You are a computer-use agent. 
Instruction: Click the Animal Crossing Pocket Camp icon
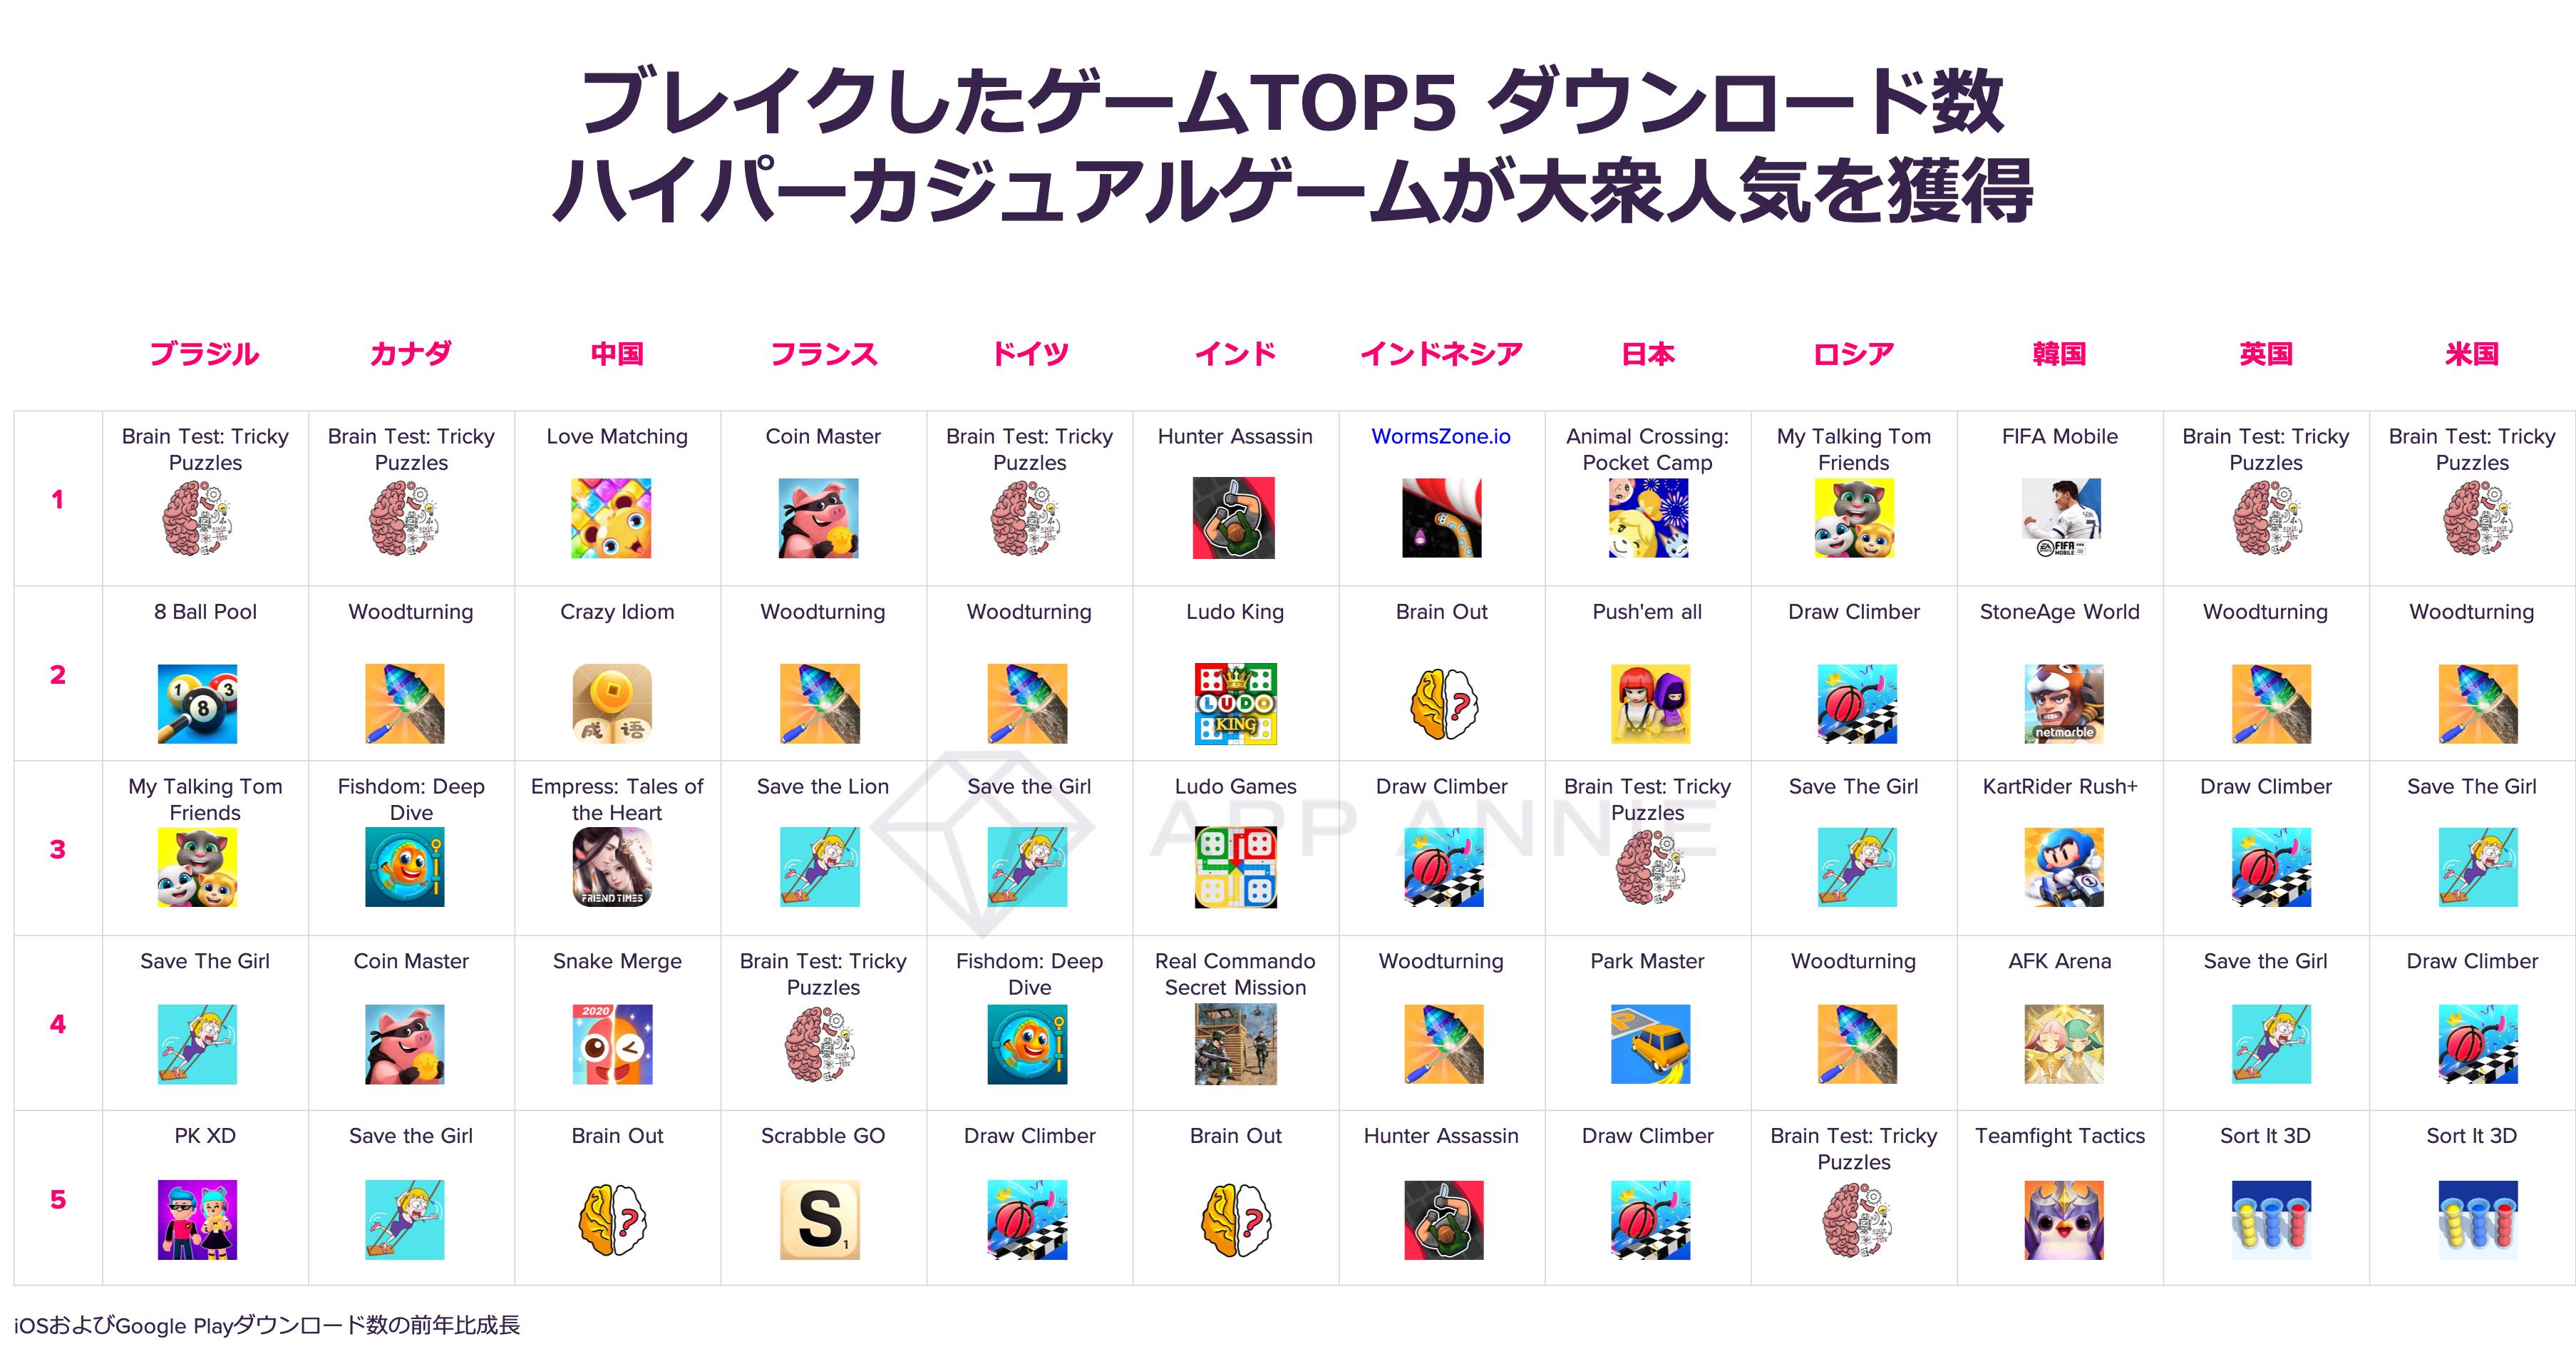click(x=1648, y=518)
